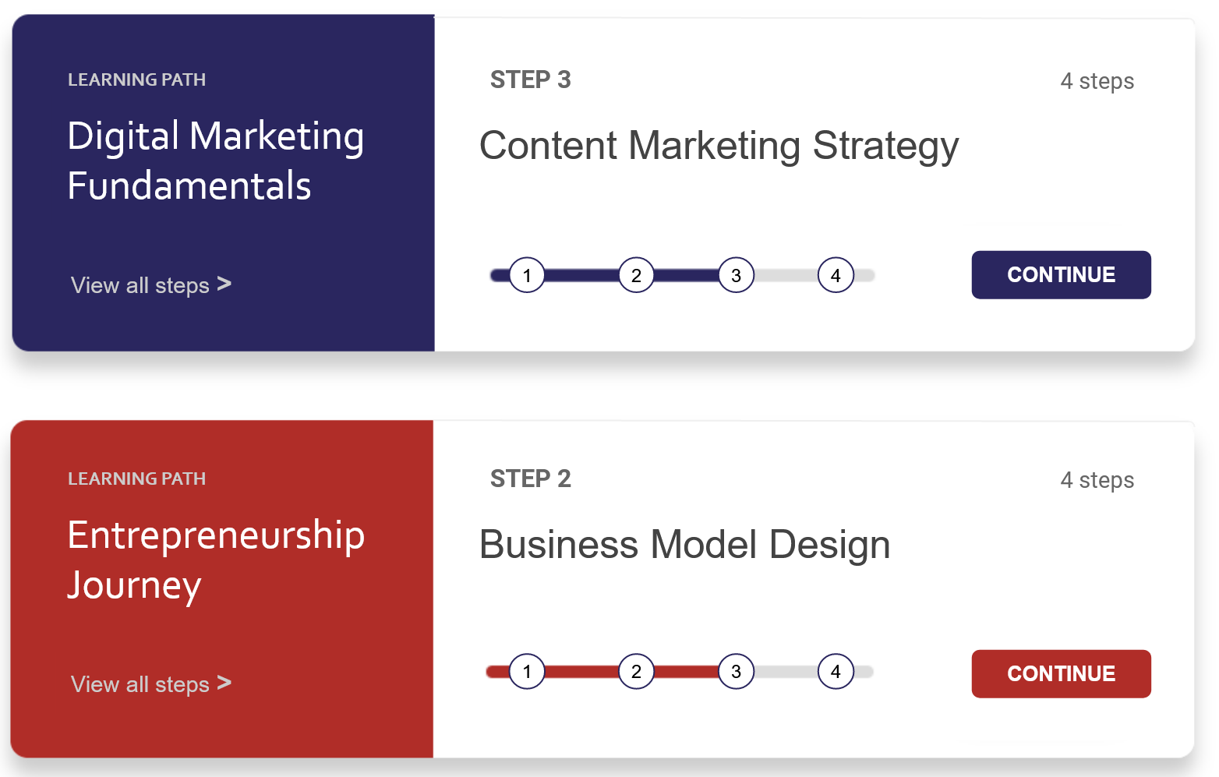
Task: Click the STEP 3 label
Action: pos(530,80)
